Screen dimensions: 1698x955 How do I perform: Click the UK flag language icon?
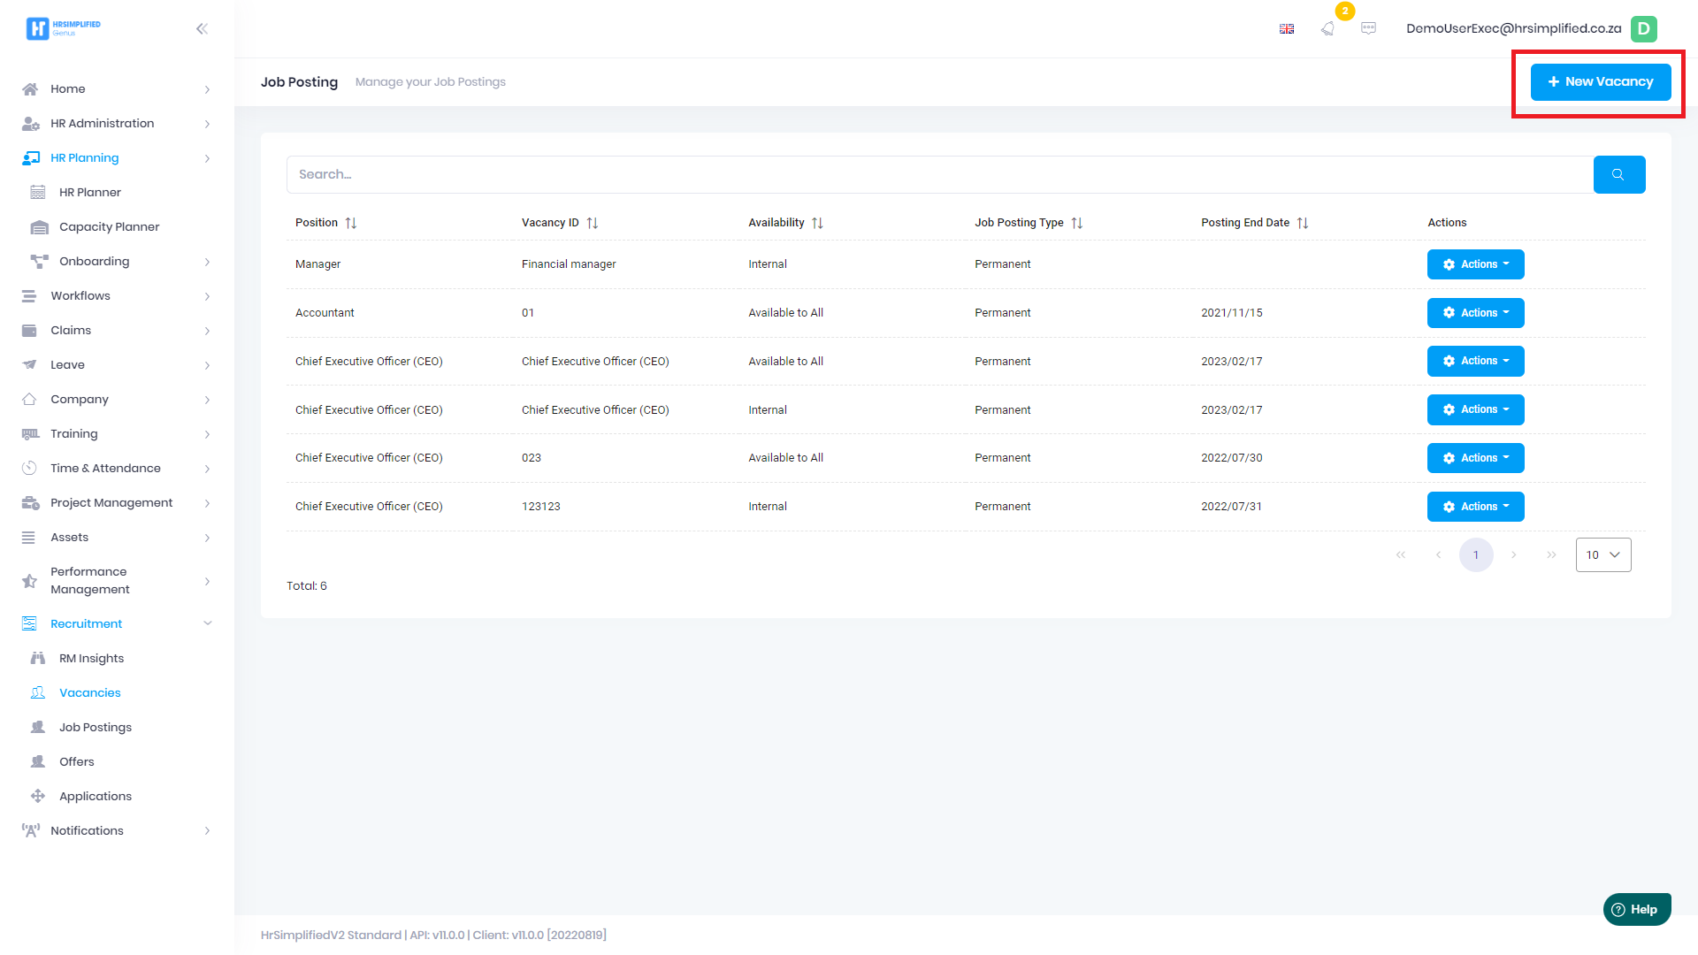[x=1287, y=28]
